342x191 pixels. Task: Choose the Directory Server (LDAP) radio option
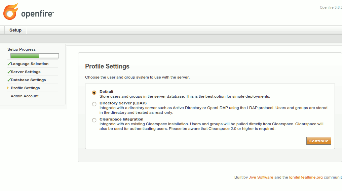(x=94, y=104)
